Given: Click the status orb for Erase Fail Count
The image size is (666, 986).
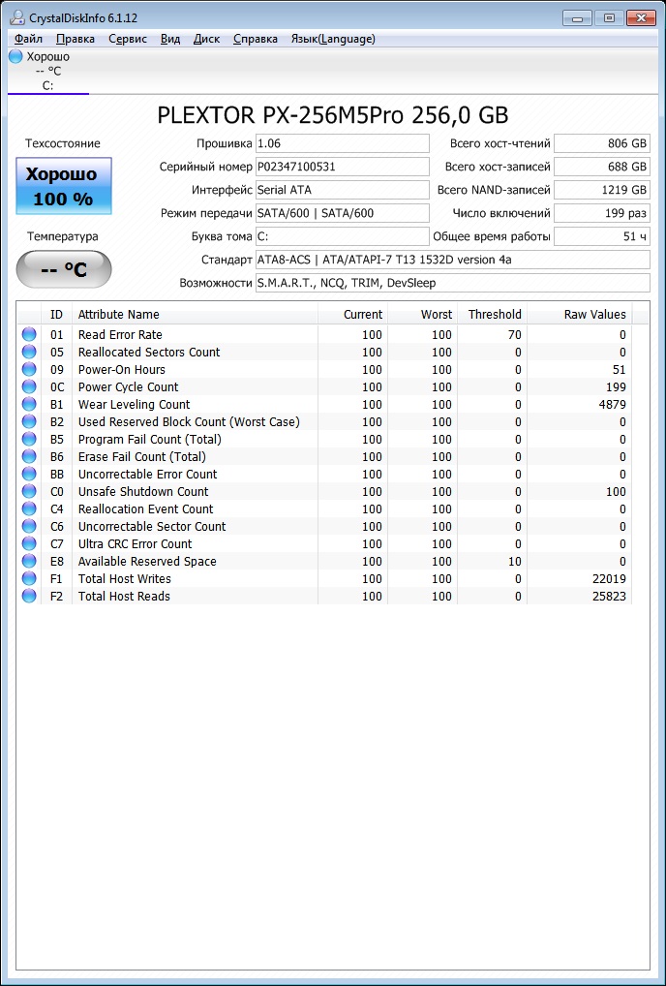Looking at the screenshot, I should pos(29,456).
